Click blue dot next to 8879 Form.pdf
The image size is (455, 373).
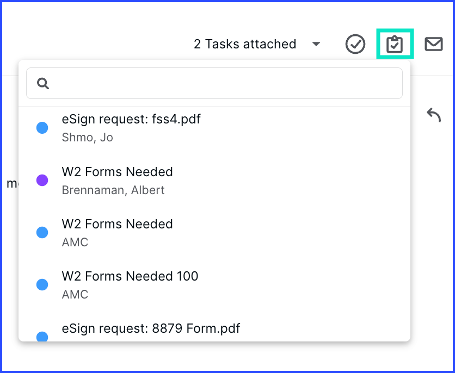pyautogui.click(x=42, y=337)
